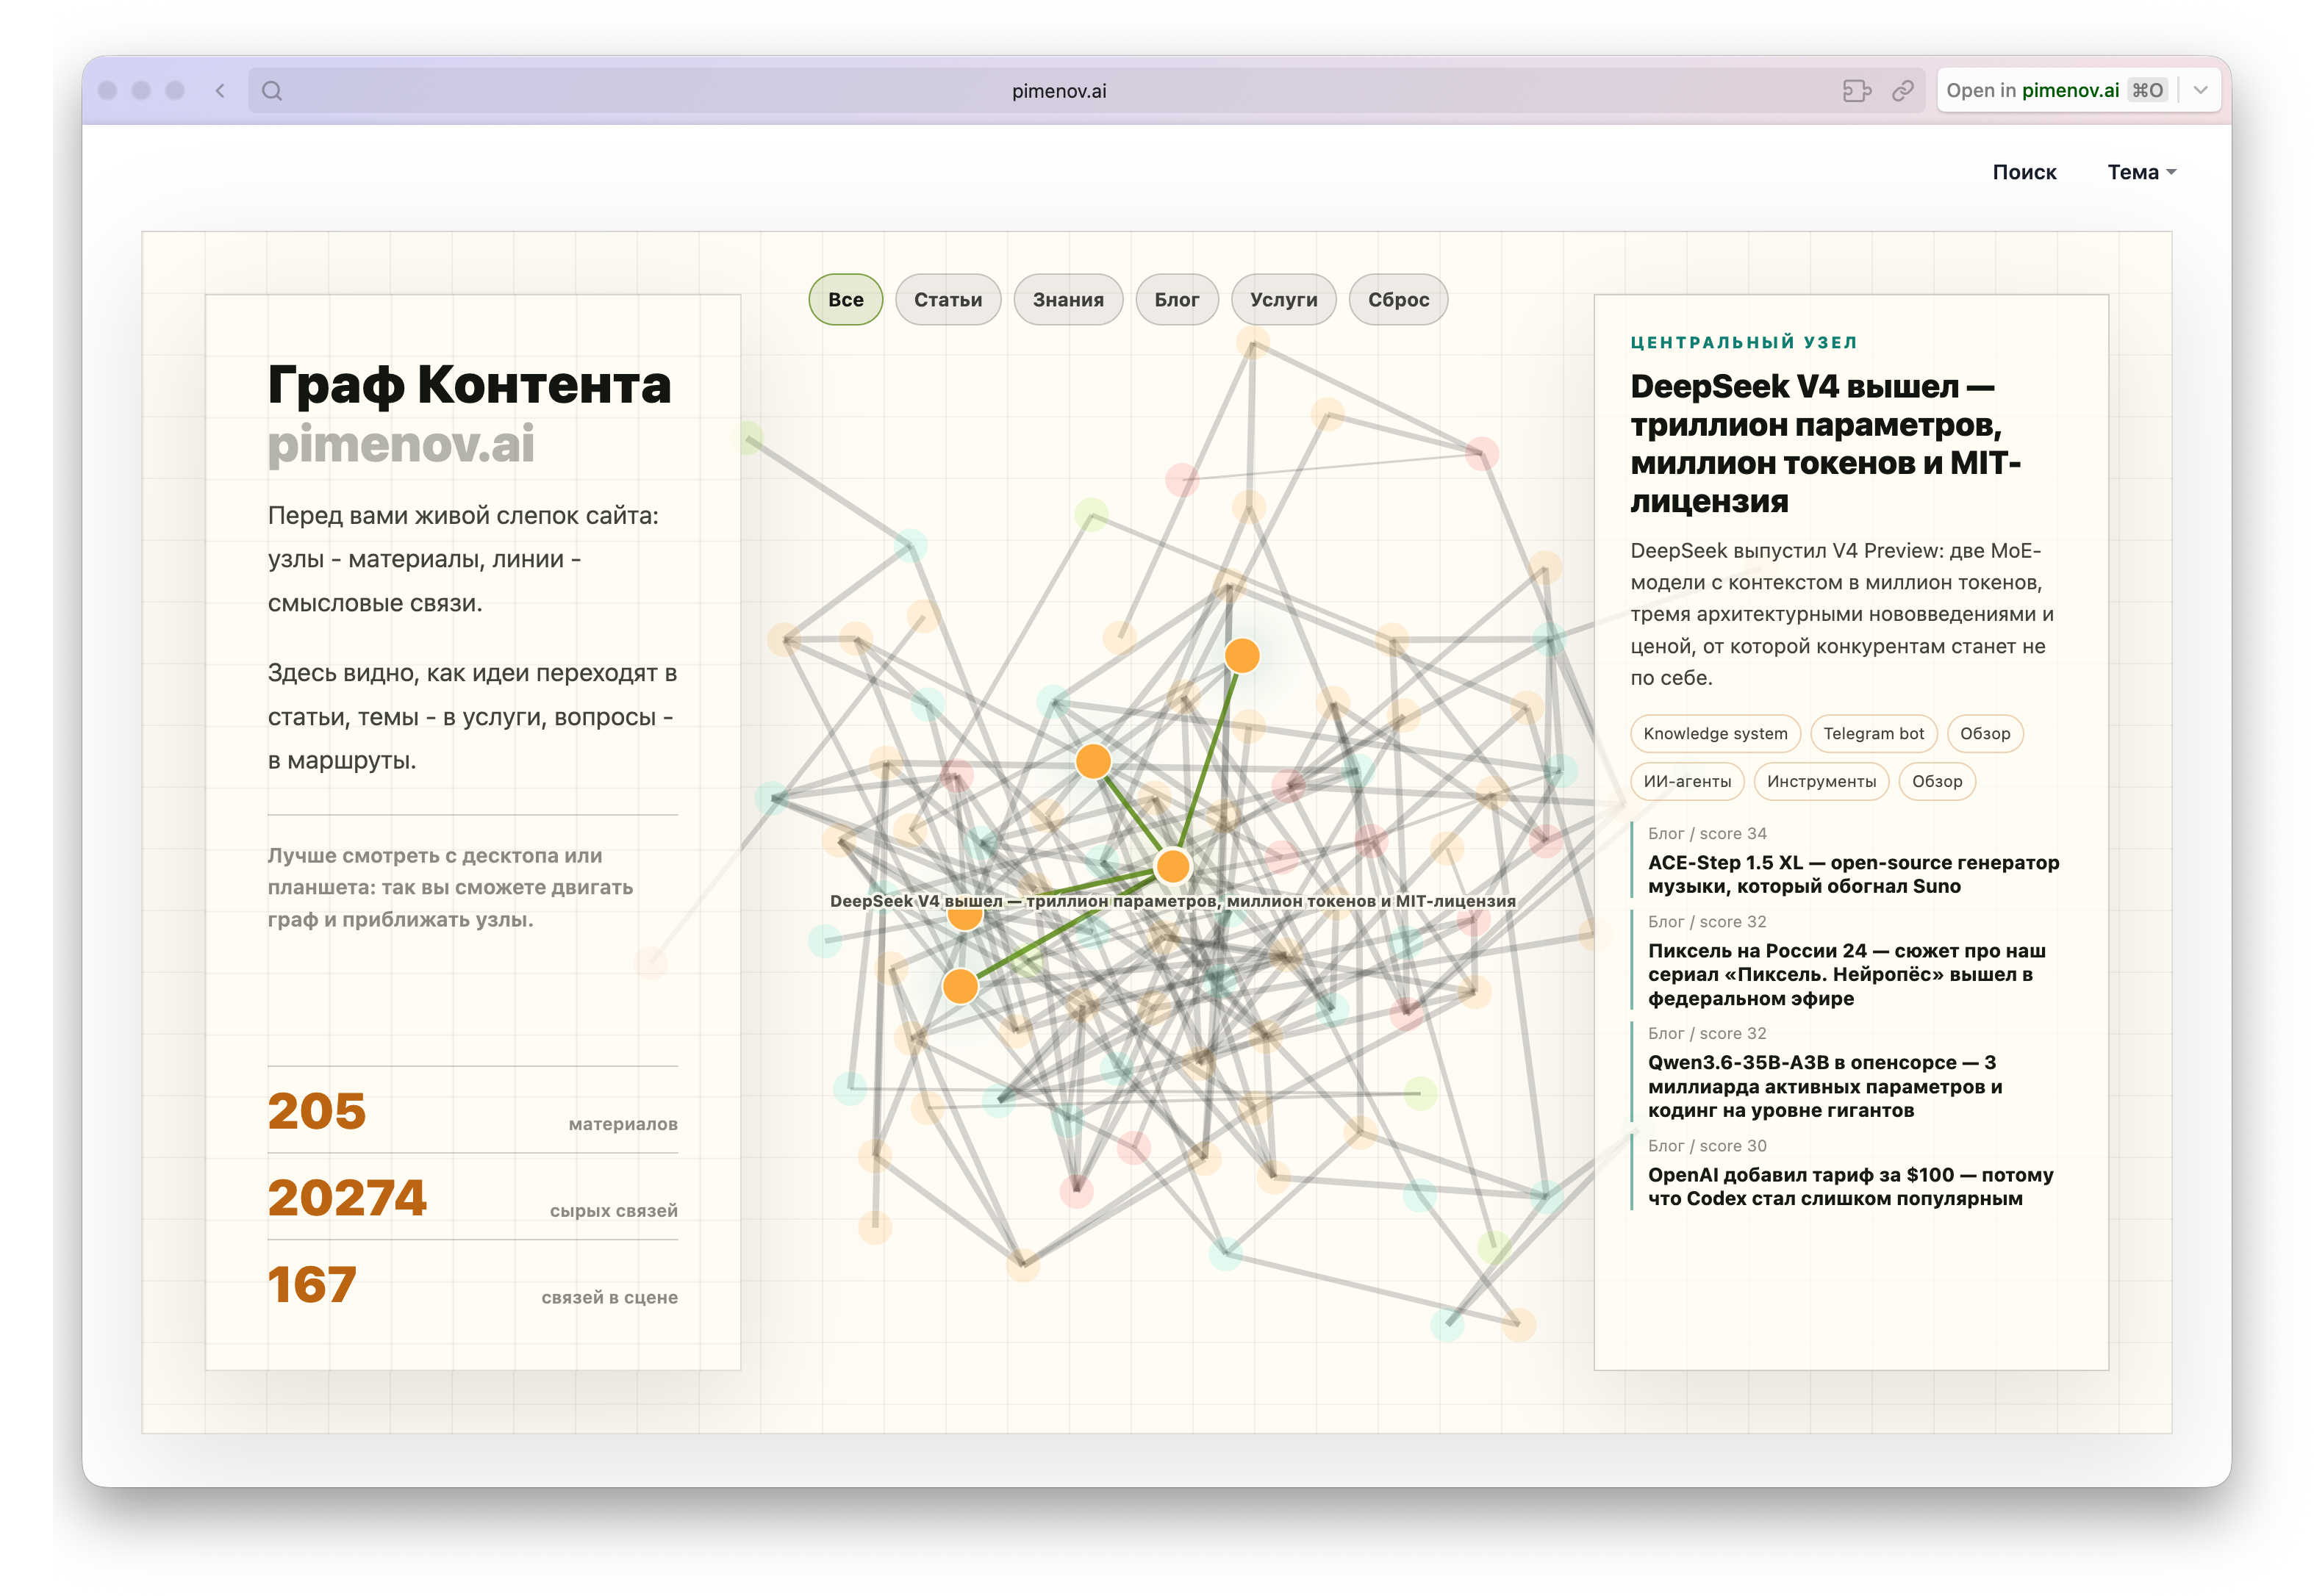Click the copy link chain icon
The width and height of the screenshot is (2314, 1596).
1903,91
